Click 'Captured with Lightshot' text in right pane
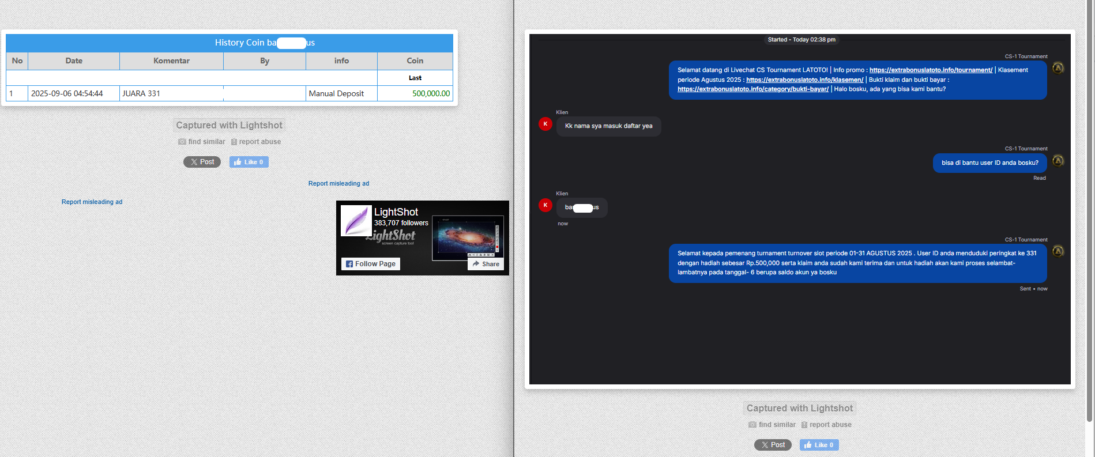 tap(800, 408)
